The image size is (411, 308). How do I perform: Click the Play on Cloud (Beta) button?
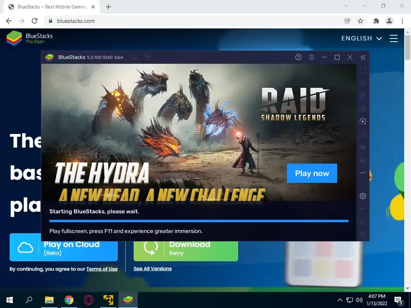(x=63, y=248)
